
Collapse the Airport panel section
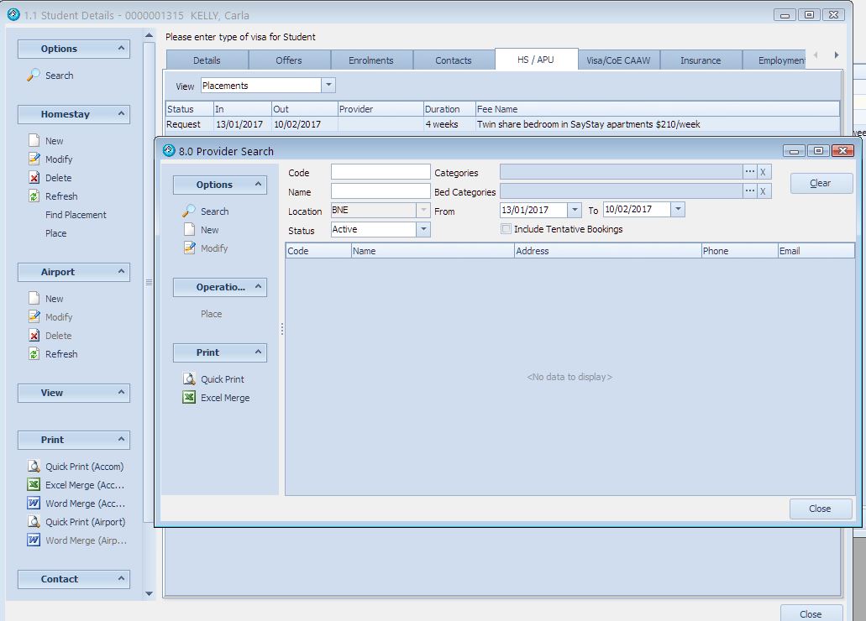(x=121, y=272)
